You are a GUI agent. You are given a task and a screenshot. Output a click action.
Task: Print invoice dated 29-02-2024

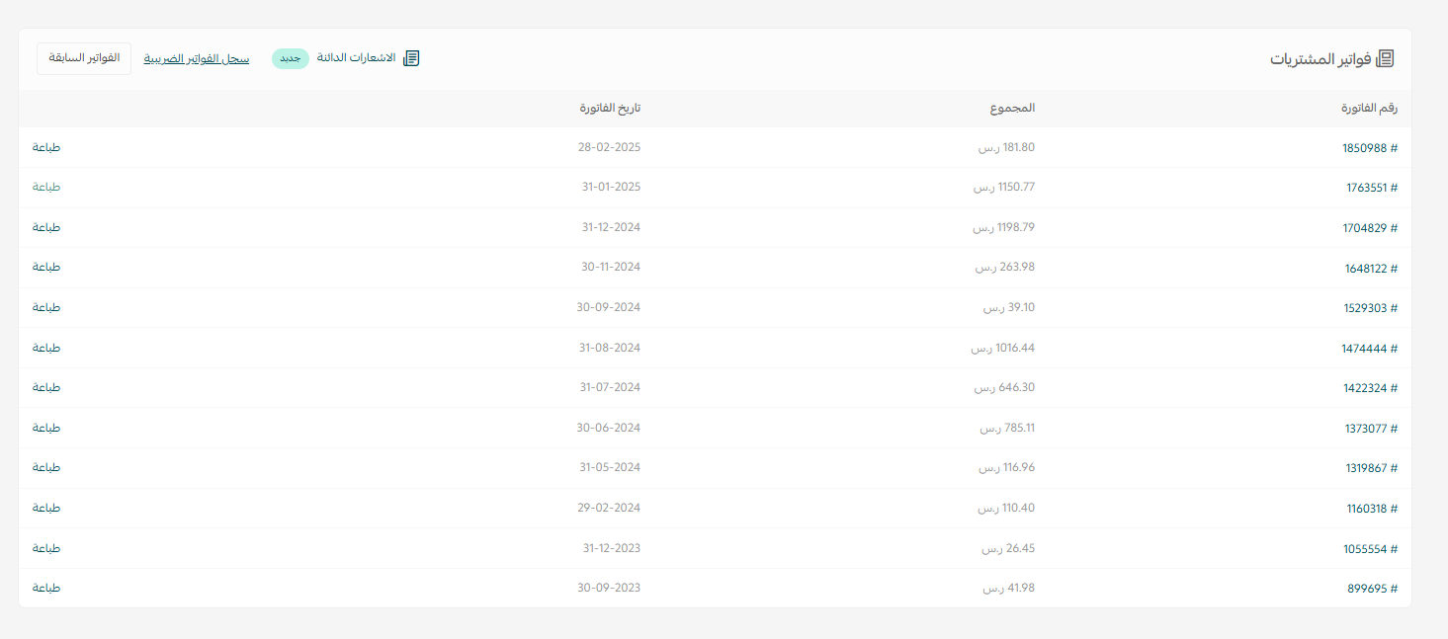coord(46,508)
